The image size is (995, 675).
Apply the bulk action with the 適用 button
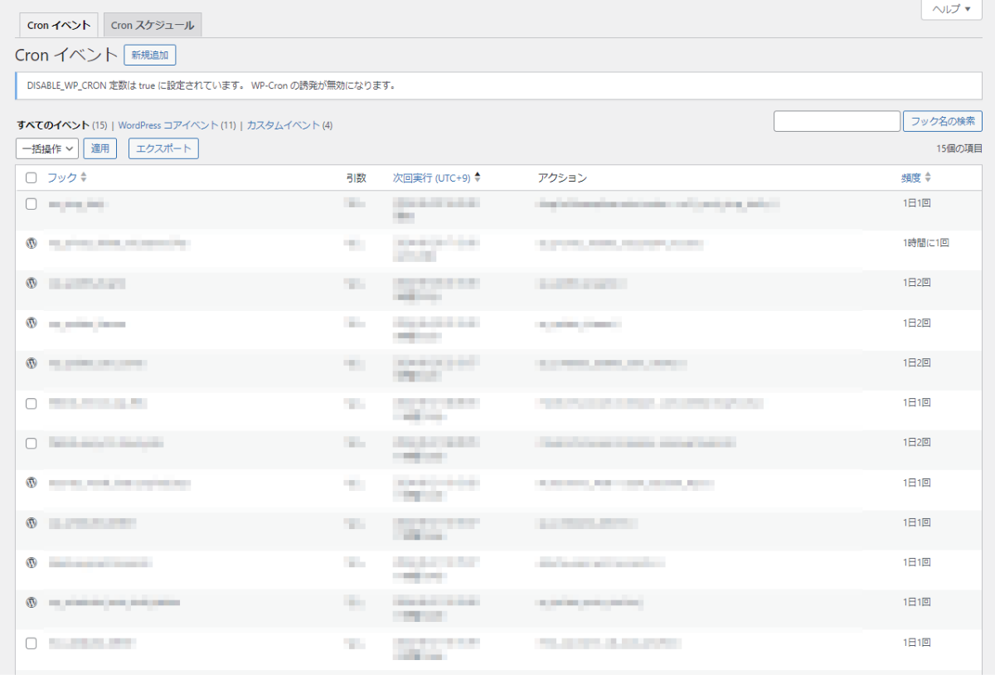(99, 148)
